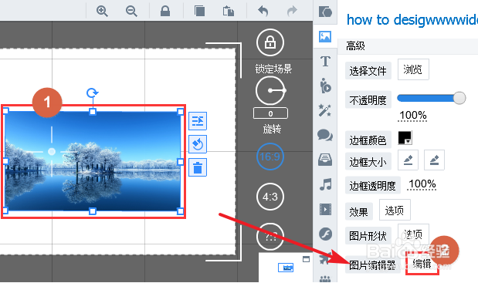Open the 边框颜色 border color swatch
The height and width of the screenshot is (283, 478).
(x=405, y=137)
